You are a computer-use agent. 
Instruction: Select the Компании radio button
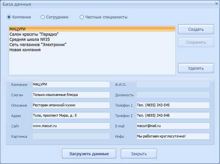pyautogui.click(x=9, y=17)
